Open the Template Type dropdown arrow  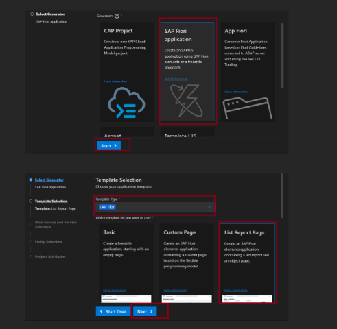pos(209,207)
